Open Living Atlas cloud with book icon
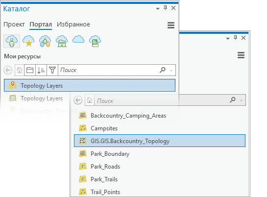This screenshot has width=267, height=197. tap(95, 41)
